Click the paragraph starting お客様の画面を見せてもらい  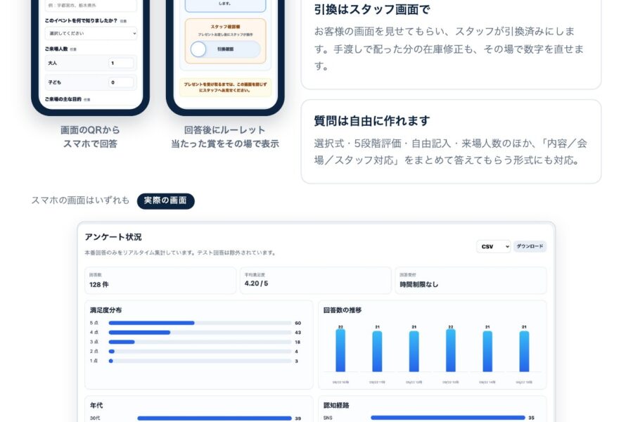coord(449,49)
